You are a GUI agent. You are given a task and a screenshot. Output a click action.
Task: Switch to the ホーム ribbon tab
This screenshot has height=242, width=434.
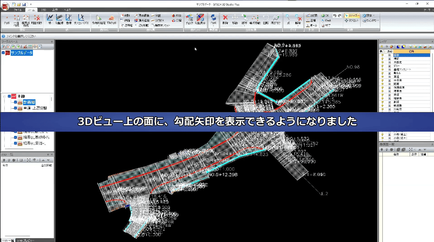tap(31, 10)
